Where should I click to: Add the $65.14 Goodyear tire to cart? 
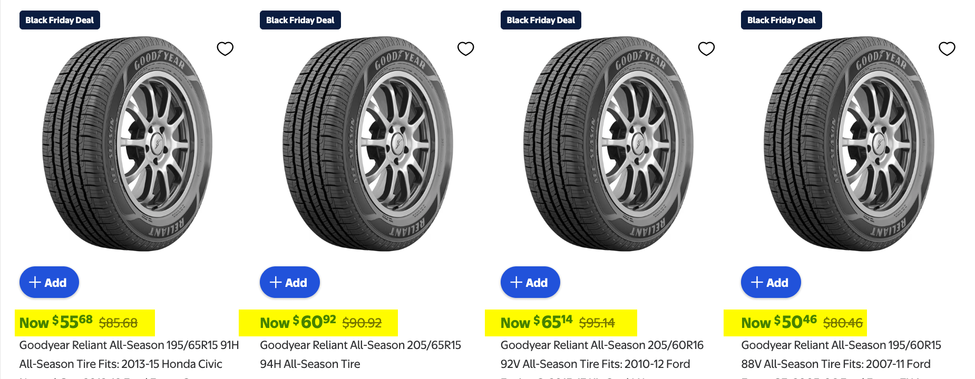pyautogui.click(x=530, y=283)
